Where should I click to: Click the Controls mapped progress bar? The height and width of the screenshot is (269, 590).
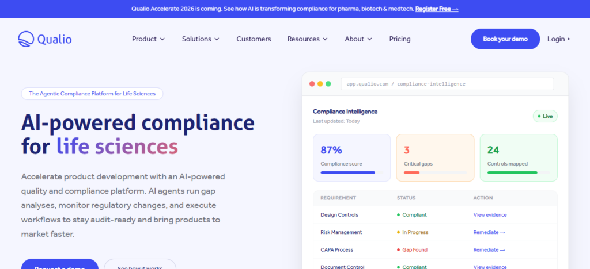[x=519, y=172]
